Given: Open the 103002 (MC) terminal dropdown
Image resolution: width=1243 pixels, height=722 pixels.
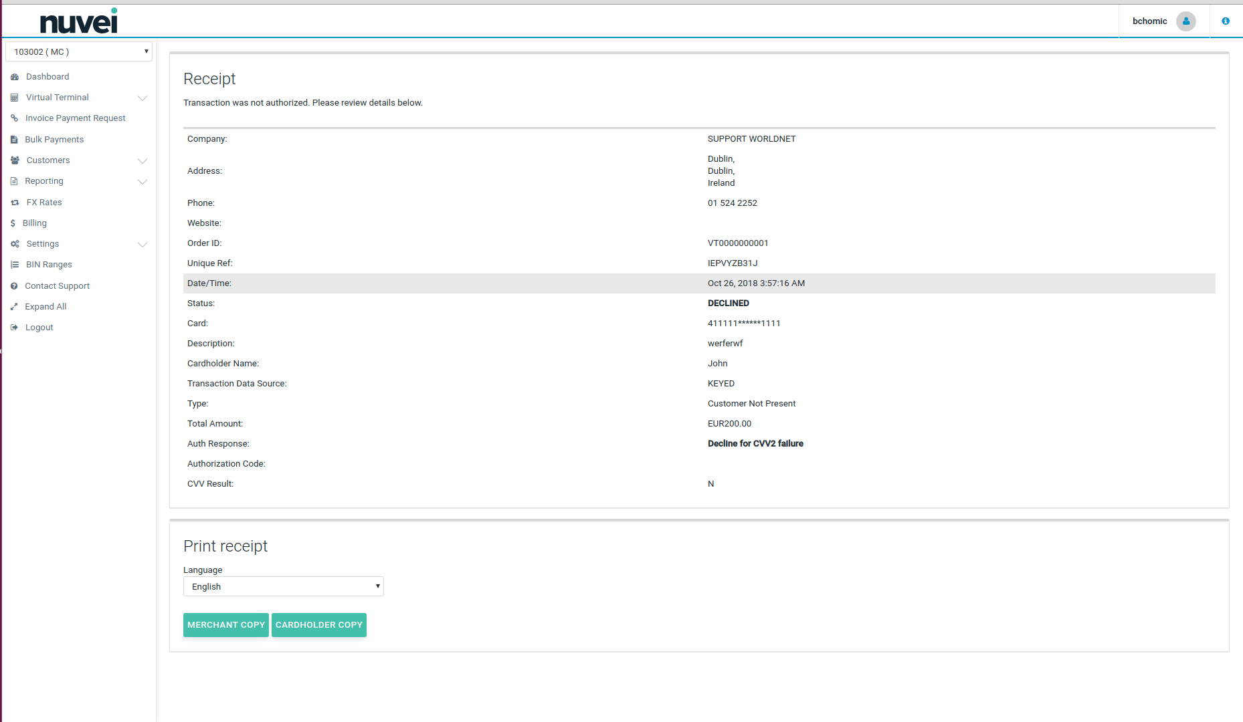Looking at the screenshot, I should point(79,51).
